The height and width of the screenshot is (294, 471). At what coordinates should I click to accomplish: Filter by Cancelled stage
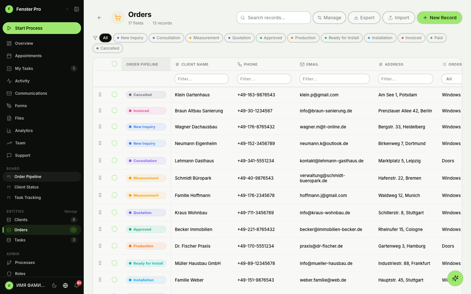(108, 48)
